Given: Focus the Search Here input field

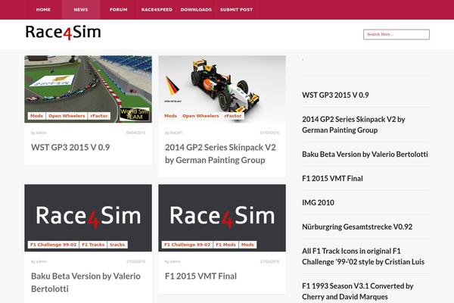Looking at the screenshot, I should pyautogui.click(x=396, y=35).
